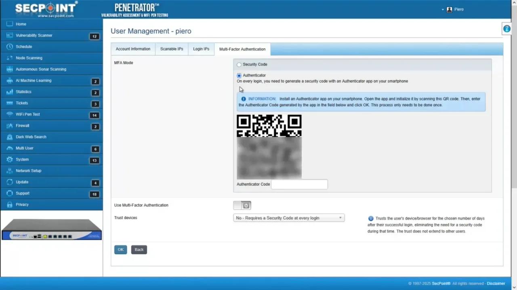Open the Trust devices dropdown
517x290 pixels.
click(288, 218)
